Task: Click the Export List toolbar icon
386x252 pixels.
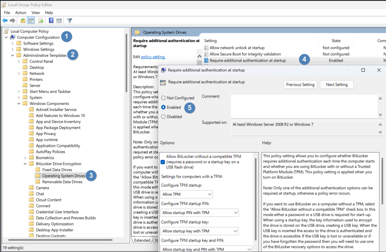Action: 41,20
